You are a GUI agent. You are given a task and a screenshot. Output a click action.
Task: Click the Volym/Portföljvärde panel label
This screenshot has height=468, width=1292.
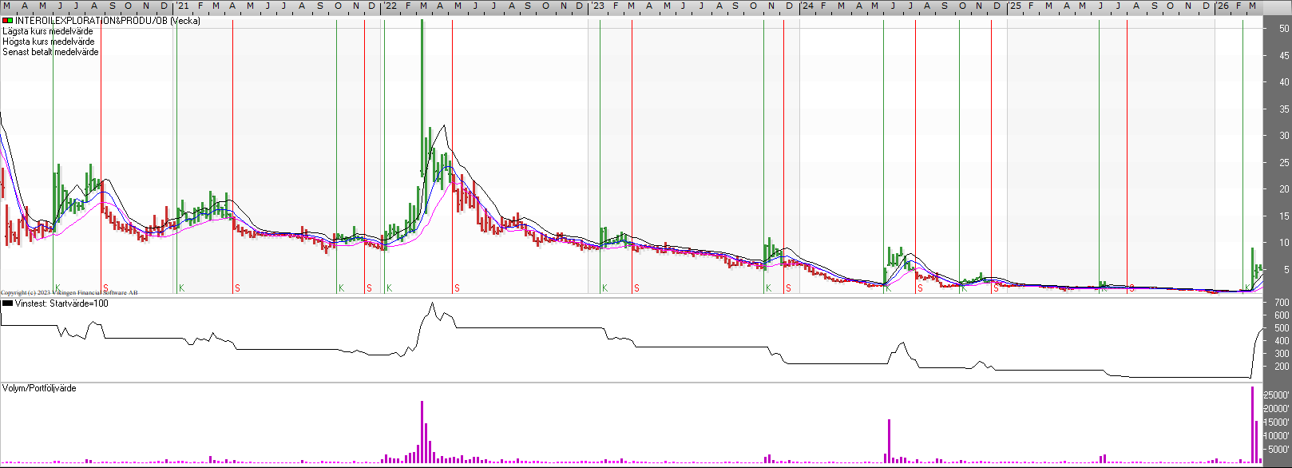39,388
